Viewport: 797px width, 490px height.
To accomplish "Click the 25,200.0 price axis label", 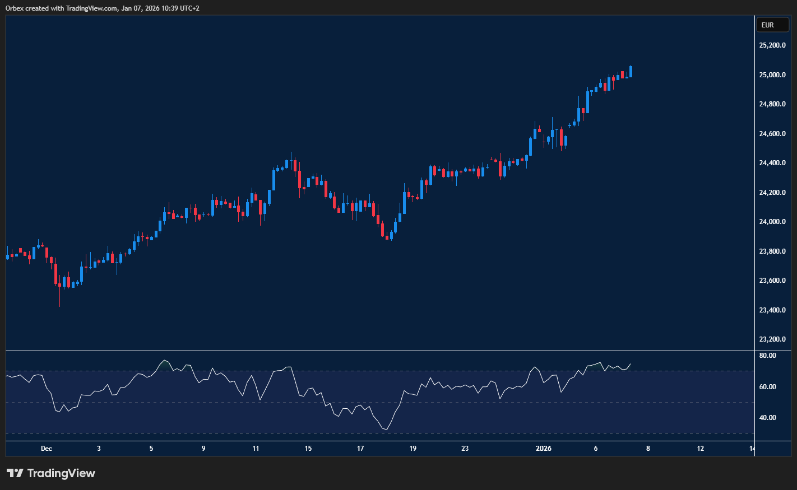I will click(x=772, y=45).
